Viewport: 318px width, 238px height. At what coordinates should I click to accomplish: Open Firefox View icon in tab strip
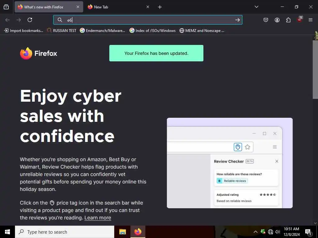[x=6, y=7]
